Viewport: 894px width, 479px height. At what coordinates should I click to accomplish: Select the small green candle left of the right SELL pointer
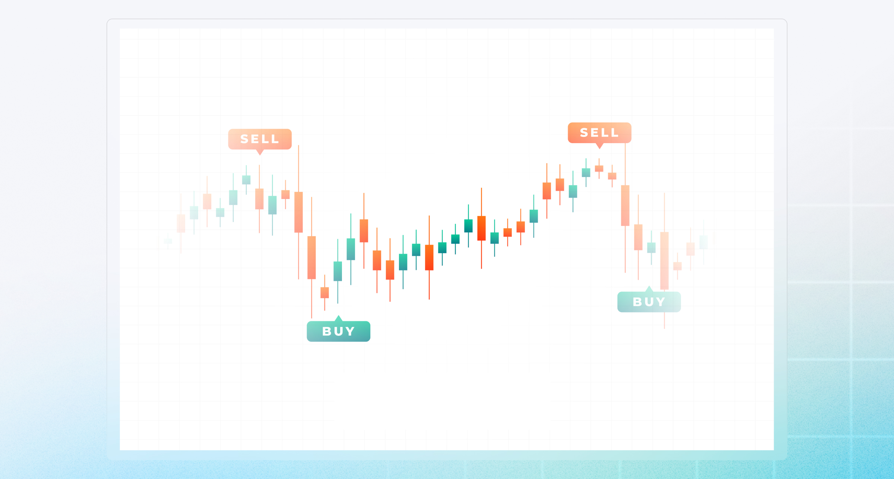[x=586, y=172]
